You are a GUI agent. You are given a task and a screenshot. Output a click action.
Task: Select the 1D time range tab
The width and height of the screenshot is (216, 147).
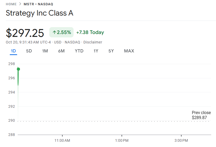point(13,51)
